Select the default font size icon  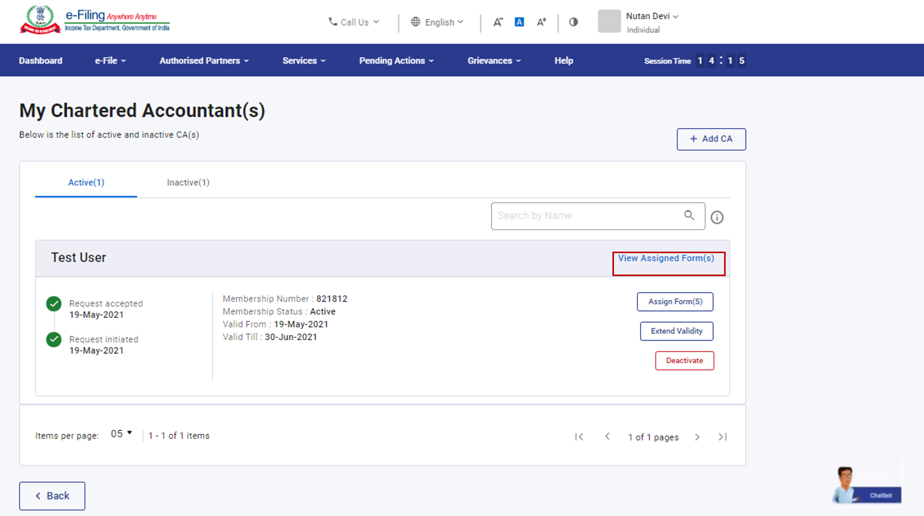[519, 22]
